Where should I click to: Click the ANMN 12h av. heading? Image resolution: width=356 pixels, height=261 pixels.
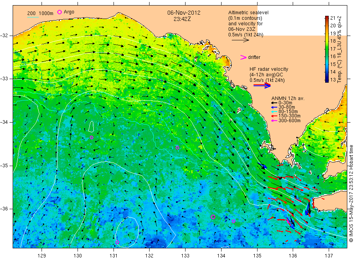point(288,98)
